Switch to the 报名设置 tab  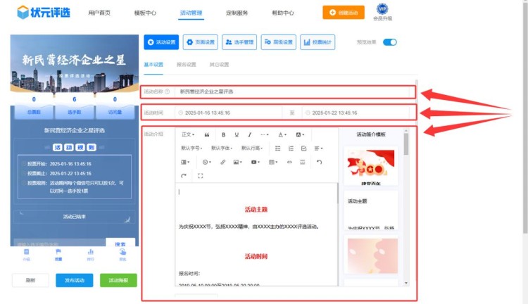pyautogui.click(x=187, y=65)
